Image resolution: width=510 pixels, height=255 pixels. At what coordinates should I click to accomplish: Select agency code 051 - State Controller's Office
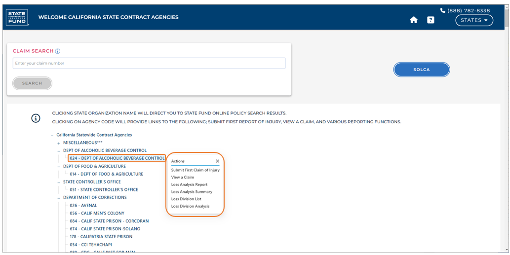pyautogui.click(x=104, y=189)
